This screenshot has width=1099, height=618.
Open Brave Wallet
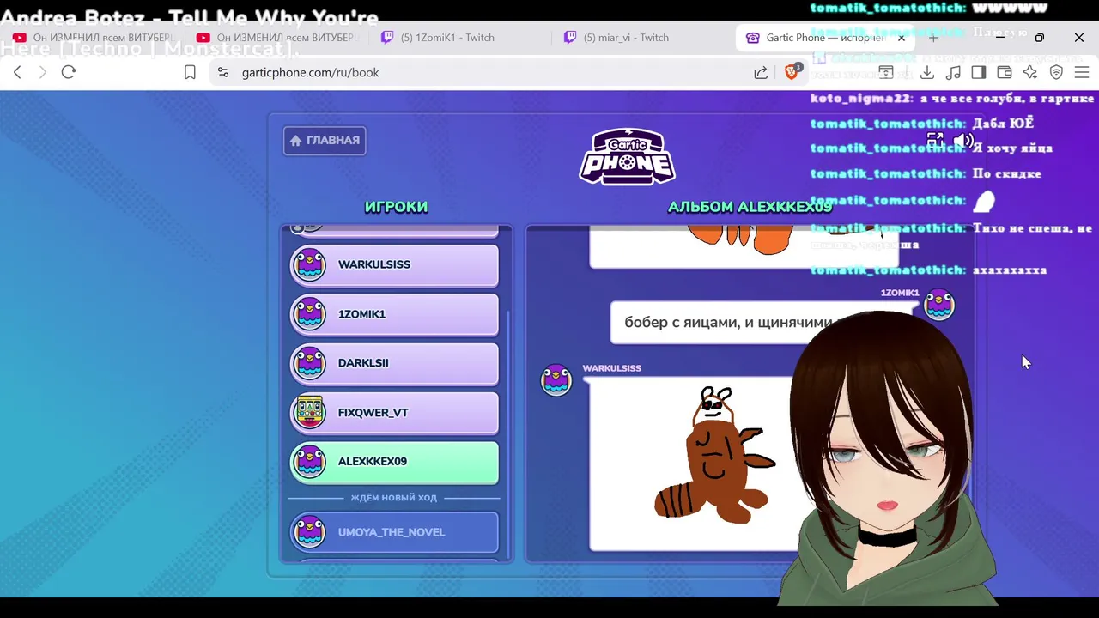coord(1005,72)
